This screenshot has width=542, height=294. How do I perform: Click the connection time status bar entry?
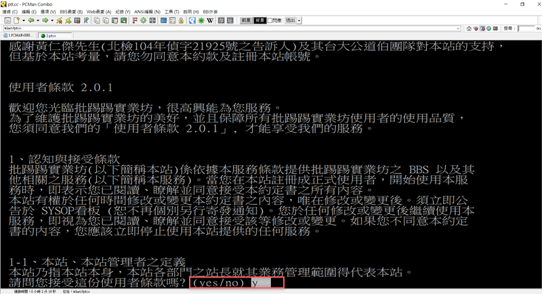35,291
